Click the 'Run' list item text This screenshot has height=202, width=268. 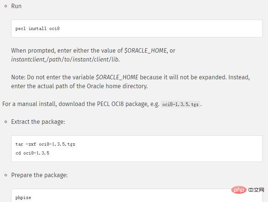pos(16,6)
